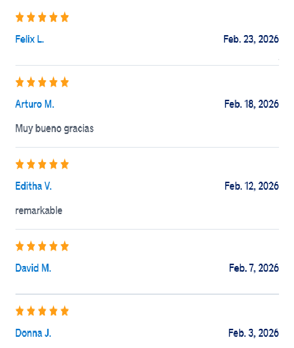This screenshot has height=348, width=294.
Task: Open reviewer Arturo M. profile link
Action: pos(35,104)
